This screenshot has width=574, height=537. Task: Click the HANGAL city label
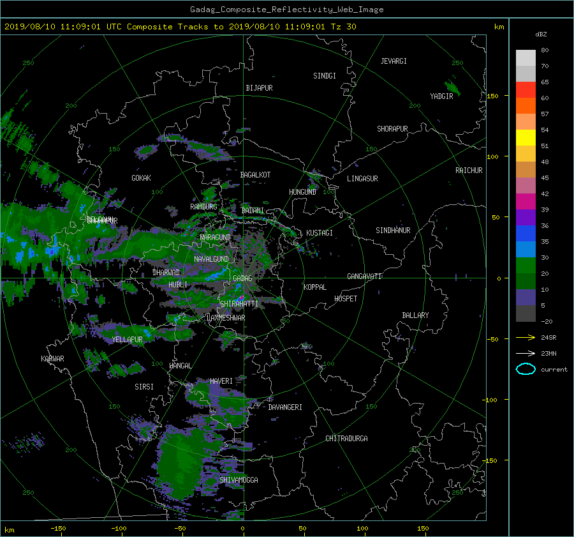(x=180, y=366)
